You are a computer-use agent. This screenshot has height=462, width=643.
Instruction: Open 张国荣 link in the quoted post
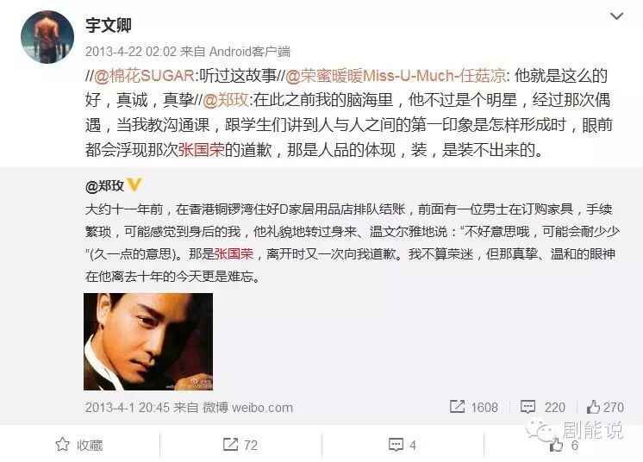click(234, 254)
